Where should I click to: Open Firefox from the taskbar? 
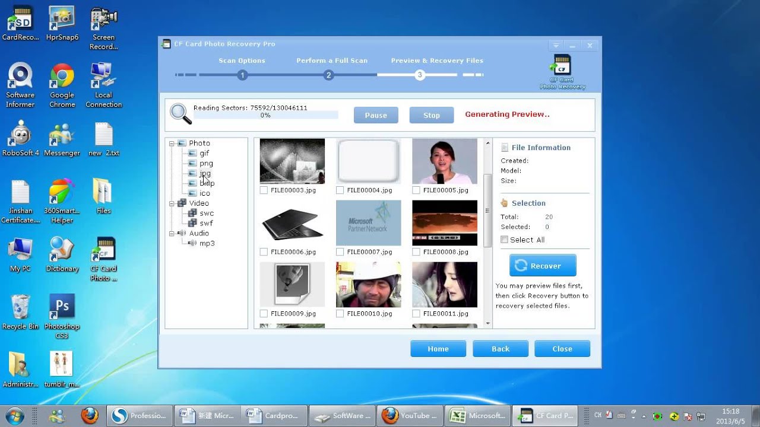[90, 416]
